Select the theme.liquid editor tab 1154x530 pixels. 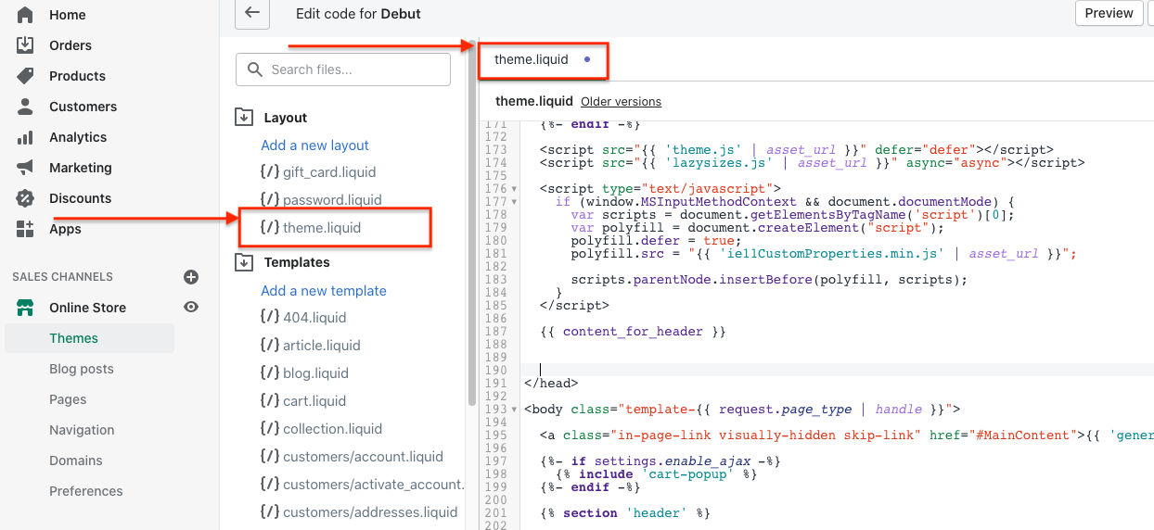click(532, 59)
